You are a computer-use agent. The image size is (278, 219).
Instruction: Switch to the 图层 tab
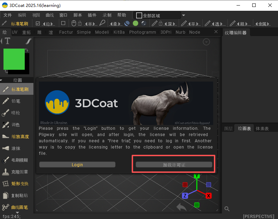coord(228,128)
